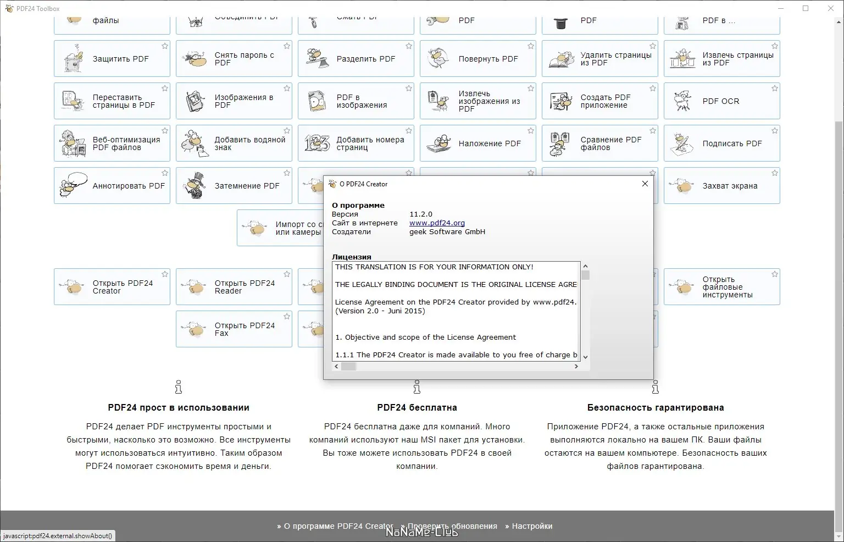Toggle favorite star on PDF OCR card
844x542 pixels.
pos(775,89)
